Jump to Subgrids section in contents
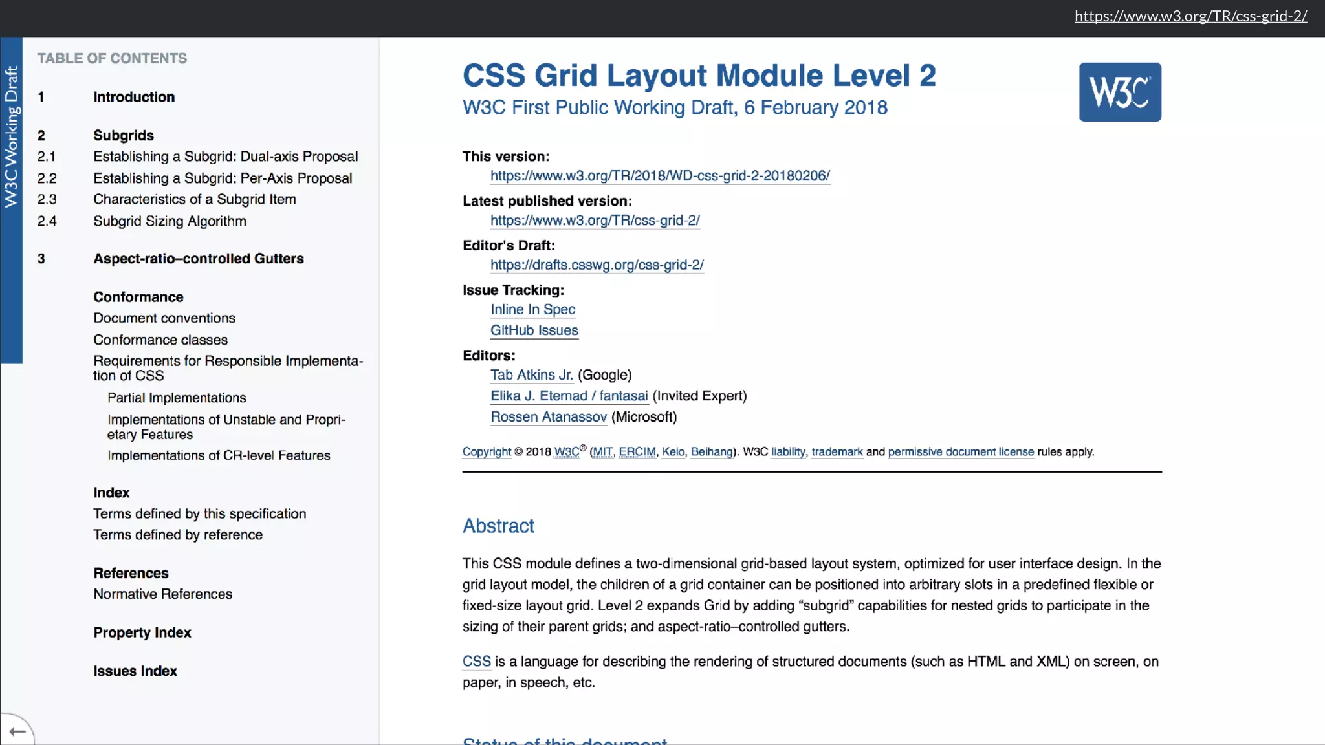 tap(124, 135)
